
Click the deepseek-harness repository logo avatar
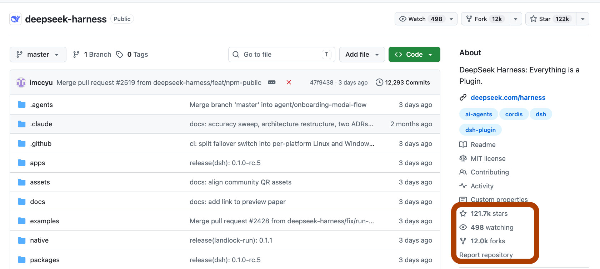click(15, 19)
